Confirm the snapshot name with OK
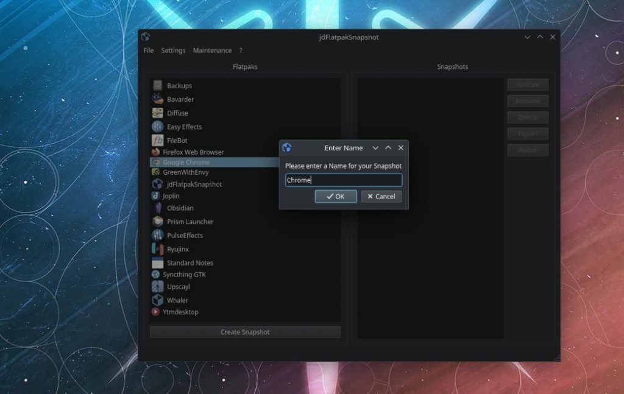Viewport: 624px width, 394px height. 335,196
